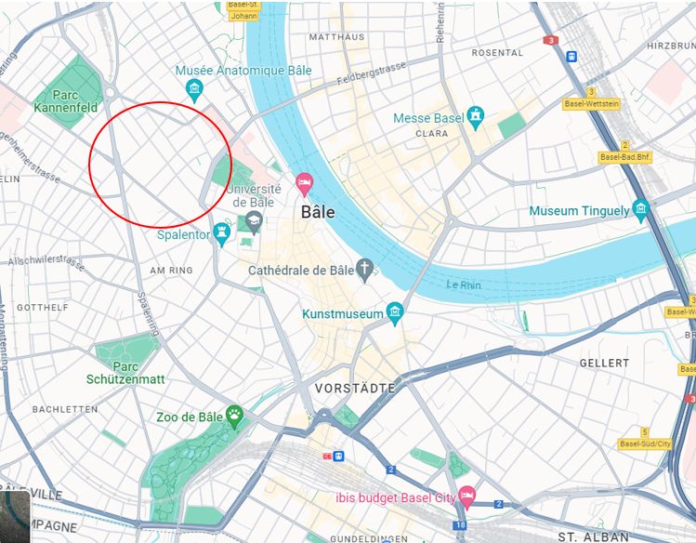696x543 pixels.
Task: Click the Museum Tinguely pin icon
Action: coord(640,210)
